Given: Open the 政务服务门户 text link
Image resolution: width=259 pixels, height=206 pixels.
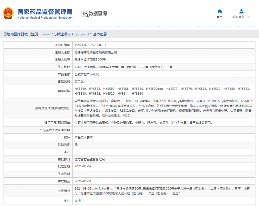Looking at the screenshot, I should (241, 17).
